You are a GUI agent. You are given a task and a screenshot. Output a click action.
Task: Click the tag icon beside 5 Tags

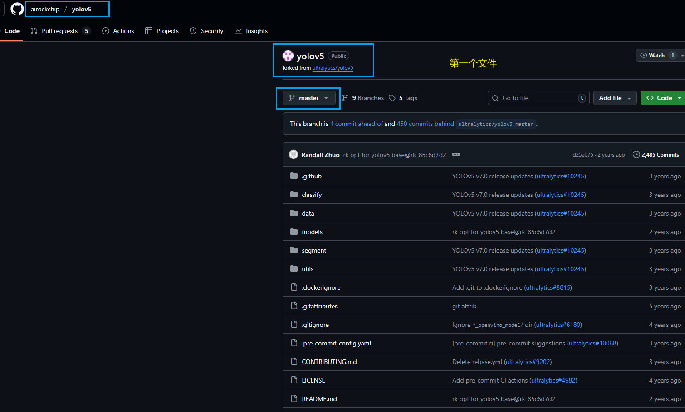click(x=392, y=98)
